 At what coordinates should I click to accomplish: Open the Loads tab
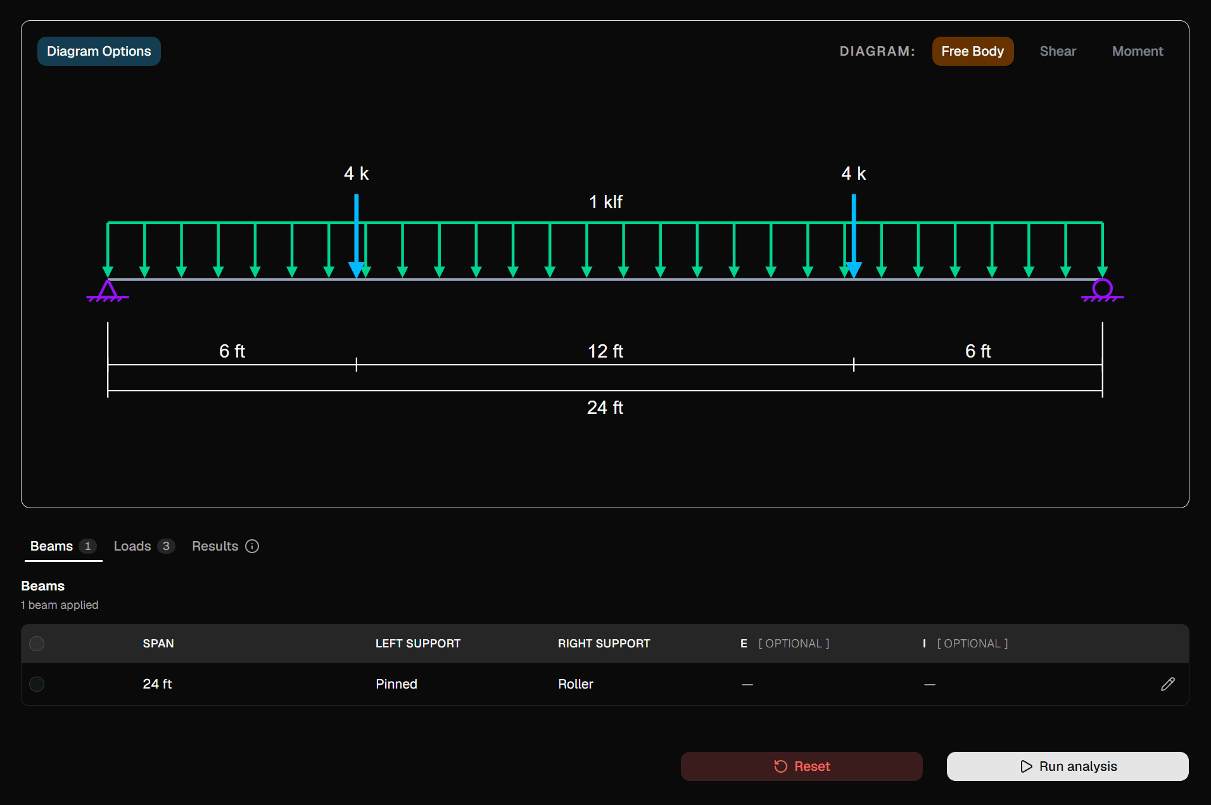(144, 546)
